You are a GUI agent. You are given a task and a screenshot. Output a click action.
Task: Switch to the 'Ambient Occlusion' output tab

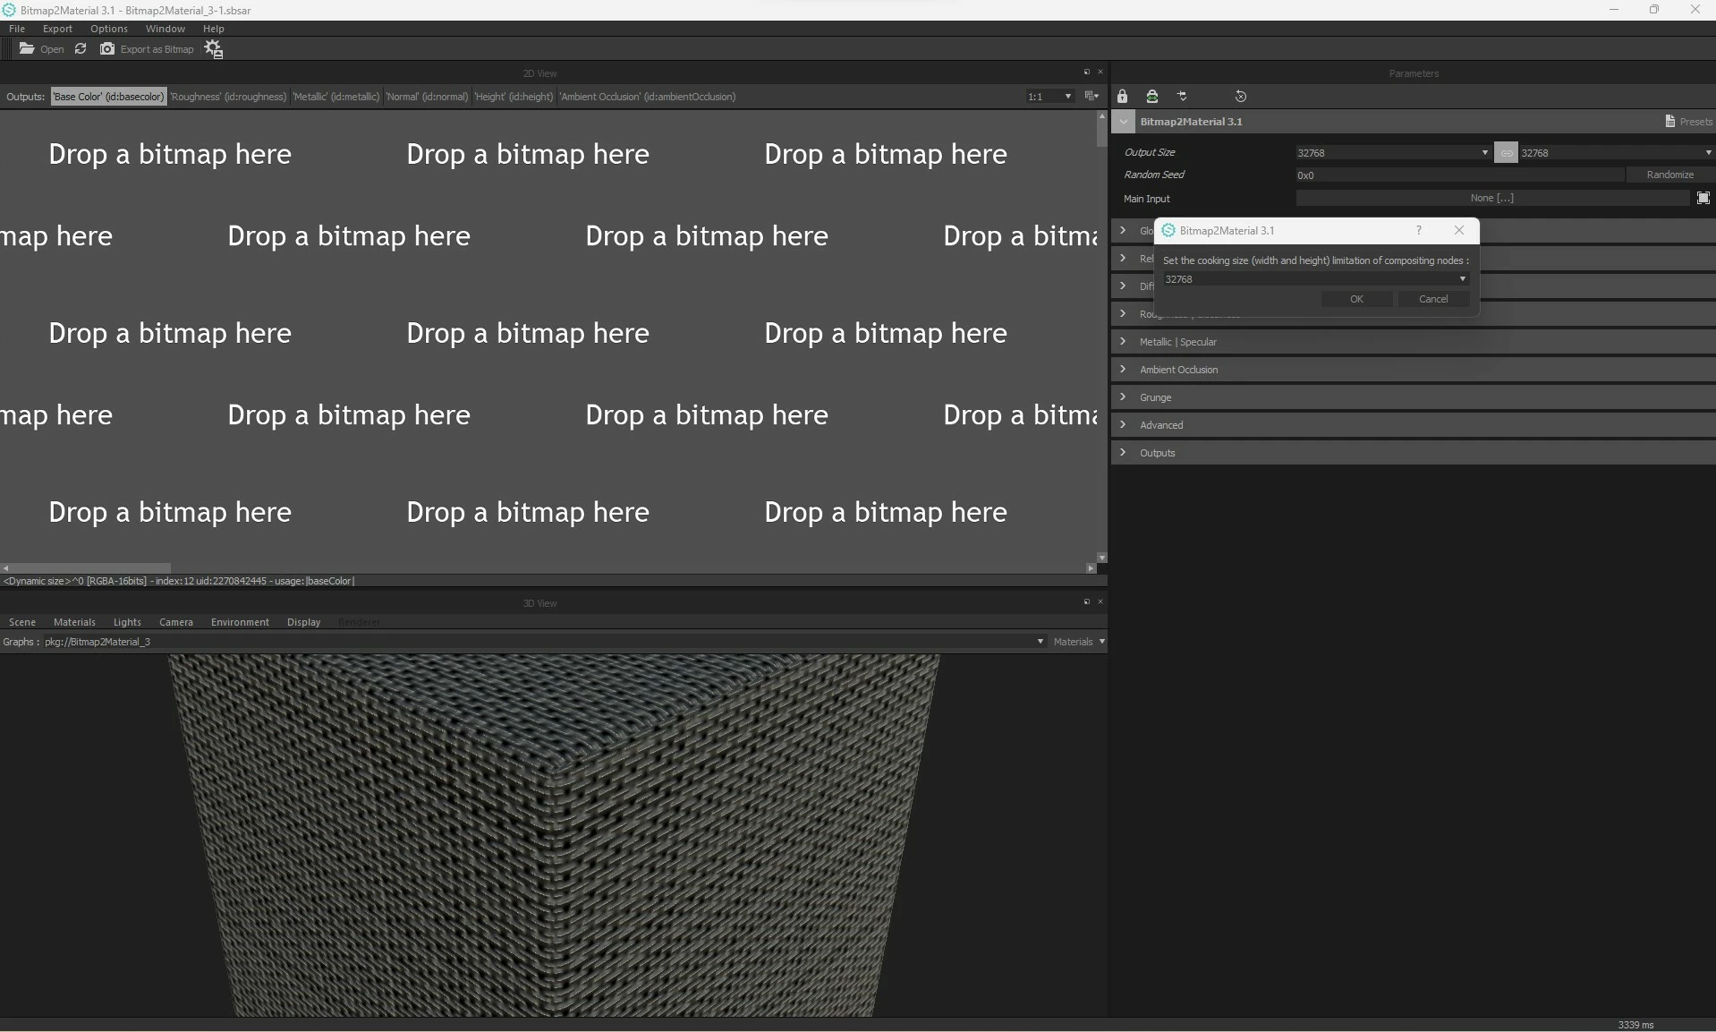click(647, 97)
